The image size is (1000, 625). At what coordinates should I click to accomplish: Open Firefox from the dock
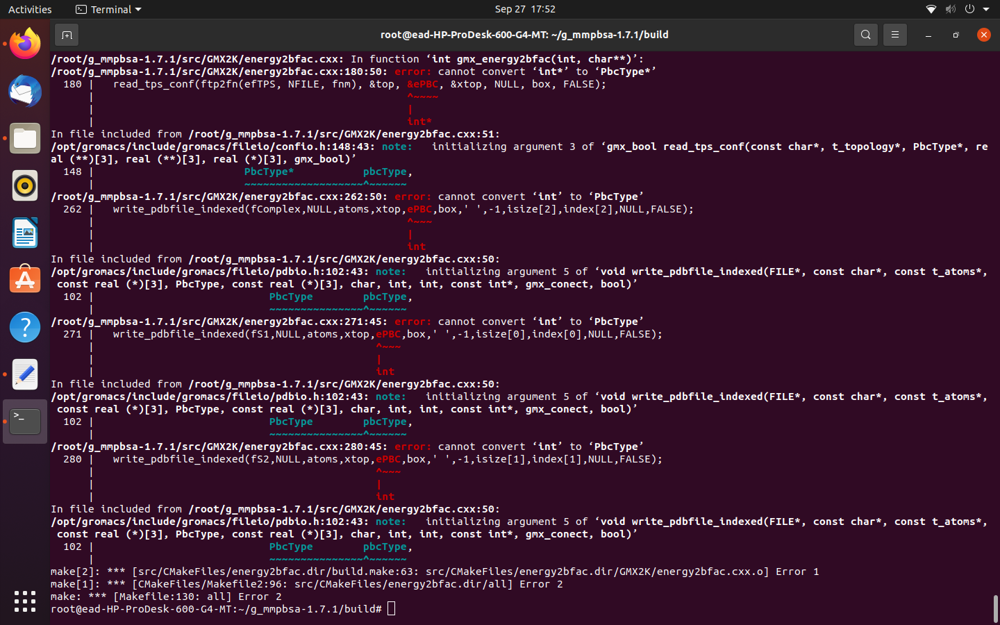(25, 44)
